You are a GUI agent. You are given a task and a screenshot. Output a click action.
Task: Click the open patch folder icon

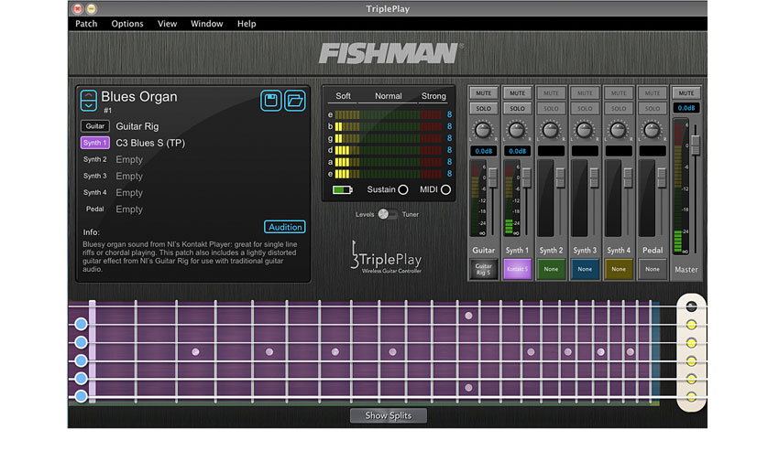294,101
